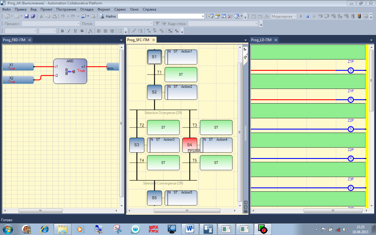Click the step arrow debug icon

pos(314,16)
